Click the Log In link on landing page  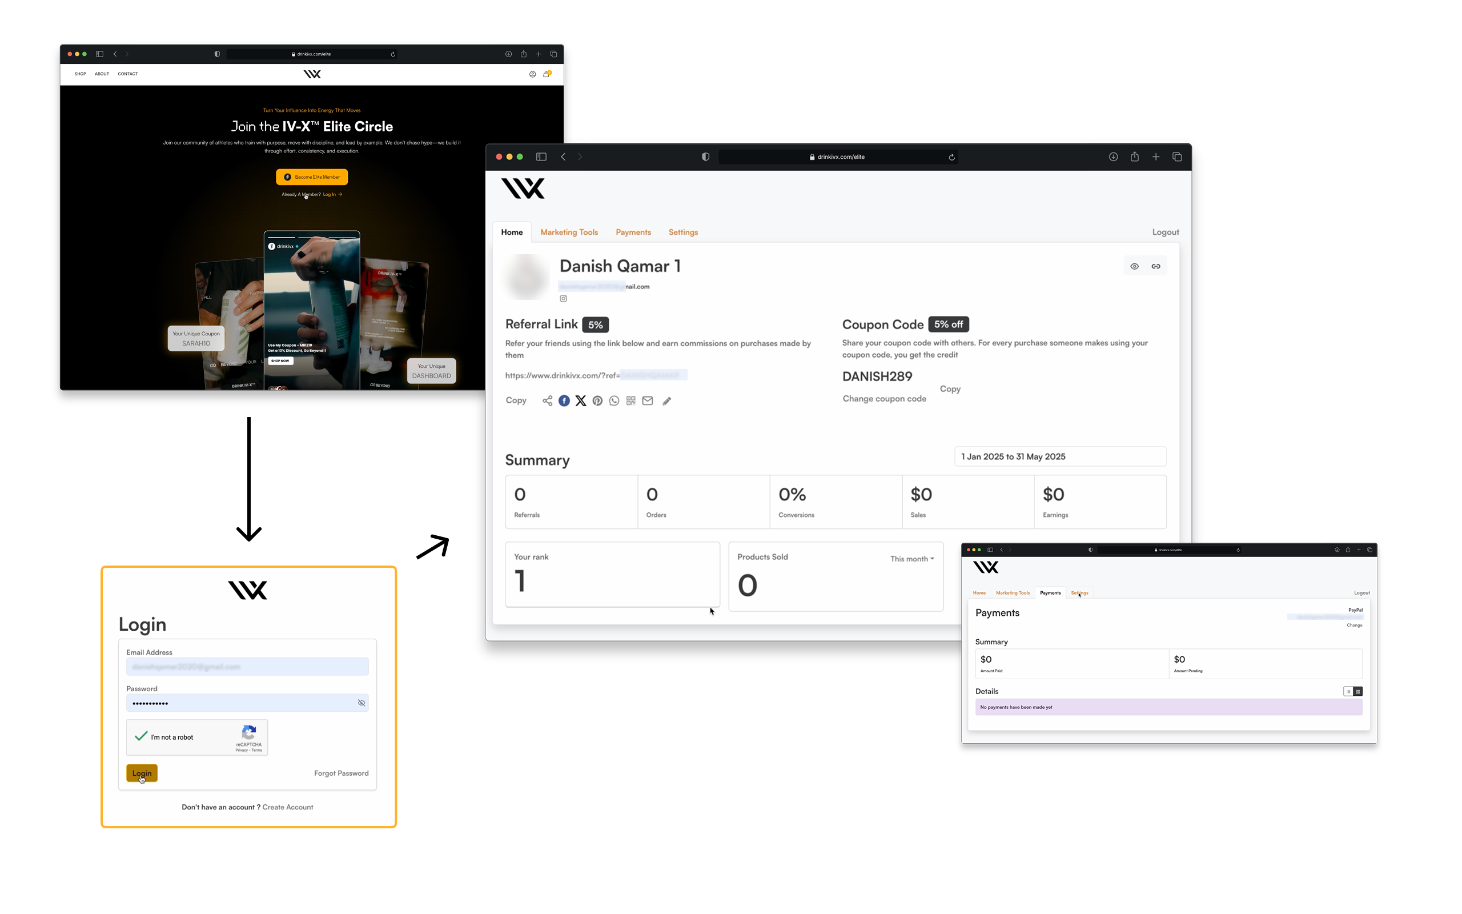pyautogui.click(x=332, y=195)
